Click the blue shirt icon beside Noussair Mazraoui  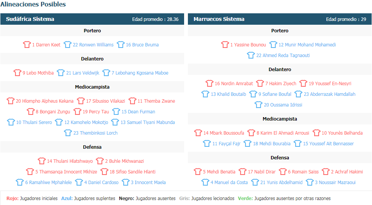coord(309,182)
